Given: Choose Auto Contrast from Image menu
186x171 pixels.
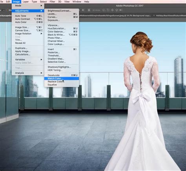Looking at the screenshot, I should [28, 19].
